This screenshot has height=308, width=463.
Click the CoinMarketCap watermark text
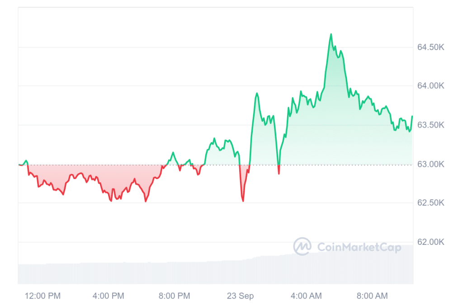(x=359, y=247)
